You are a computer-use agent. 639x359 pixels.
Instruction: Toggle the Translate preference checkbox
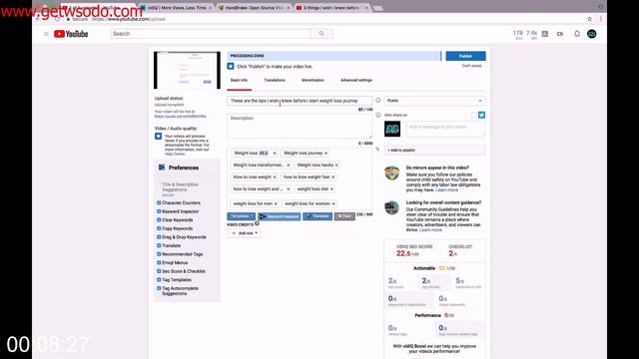[x=159, y=245]
